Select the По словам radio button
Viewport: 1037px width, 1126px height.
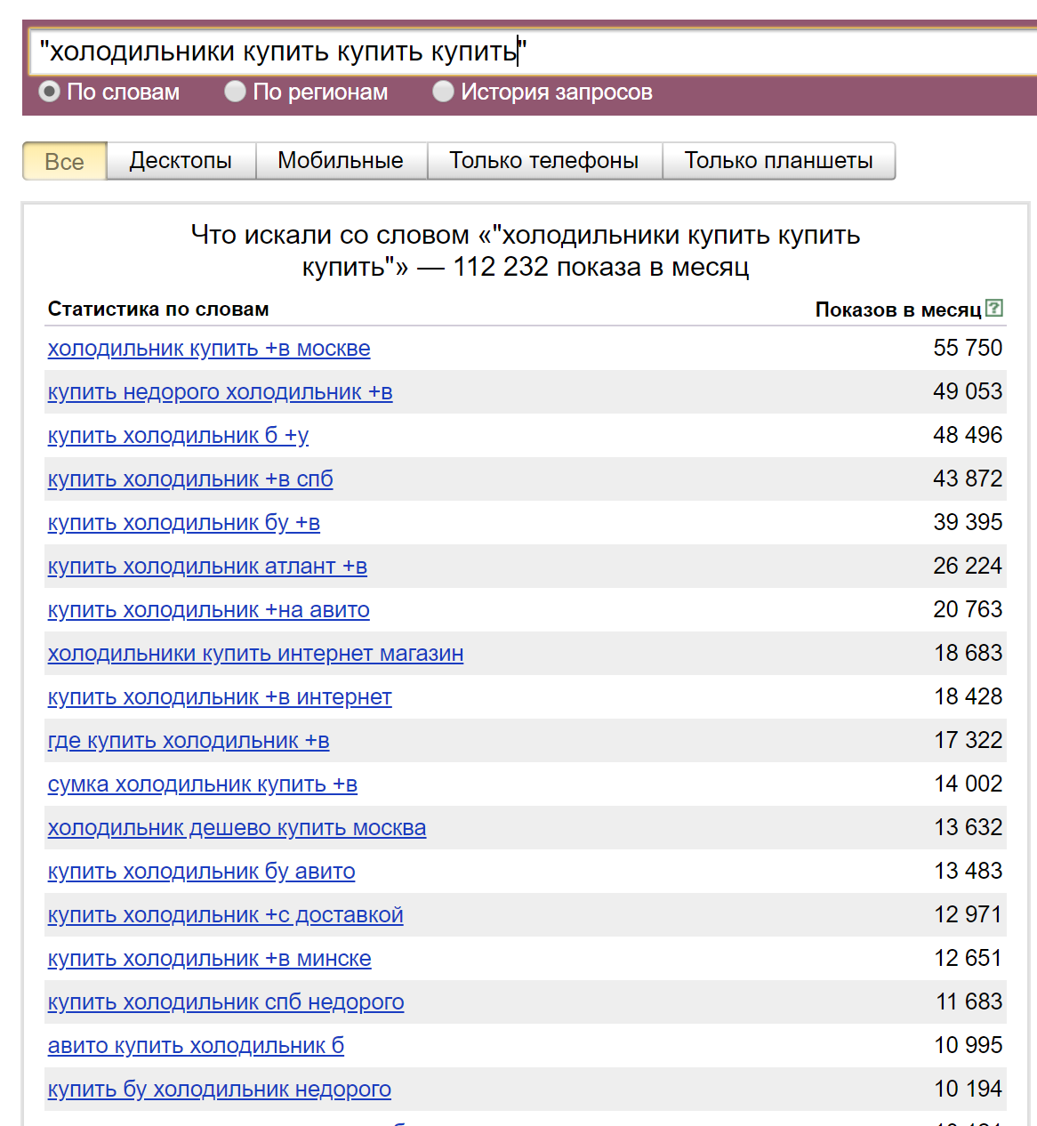point(50,92)
